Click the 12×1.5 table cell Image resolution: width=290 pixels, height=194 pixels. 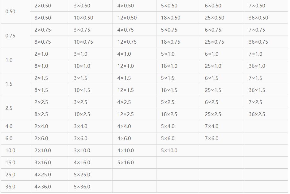point(126,90)
